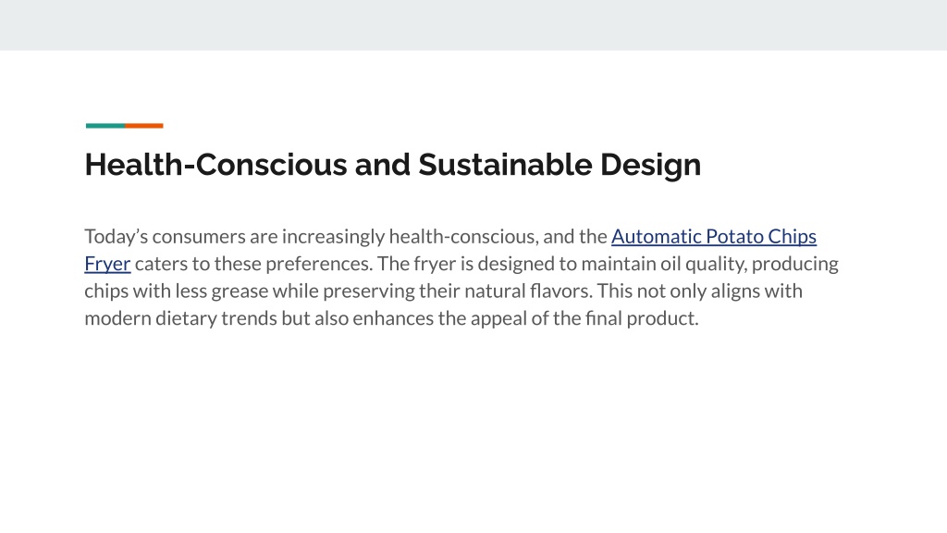The image size is (947, 533).
Task: Open the Automatic Potato Chips hyperlink
Action: [x=714, y=236]
